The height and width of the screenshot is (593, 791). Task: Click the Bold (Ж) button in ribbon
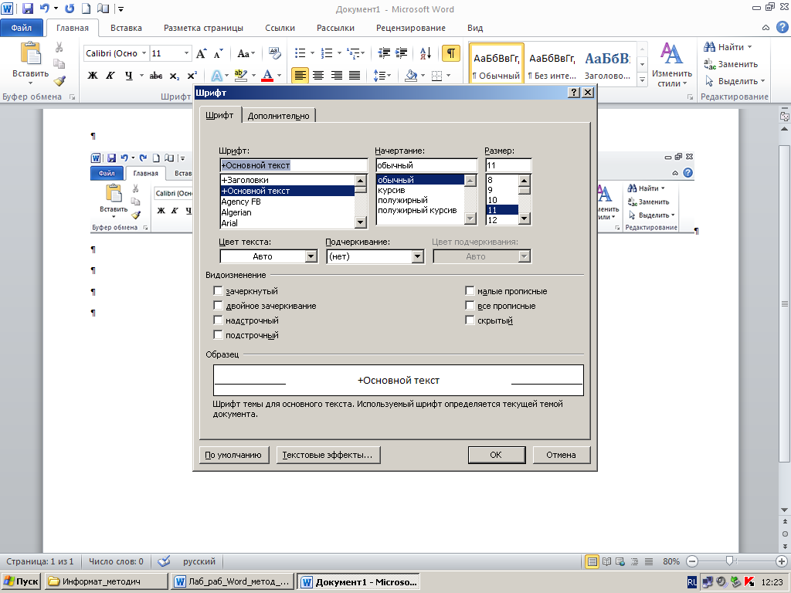[x=93, y=76]
